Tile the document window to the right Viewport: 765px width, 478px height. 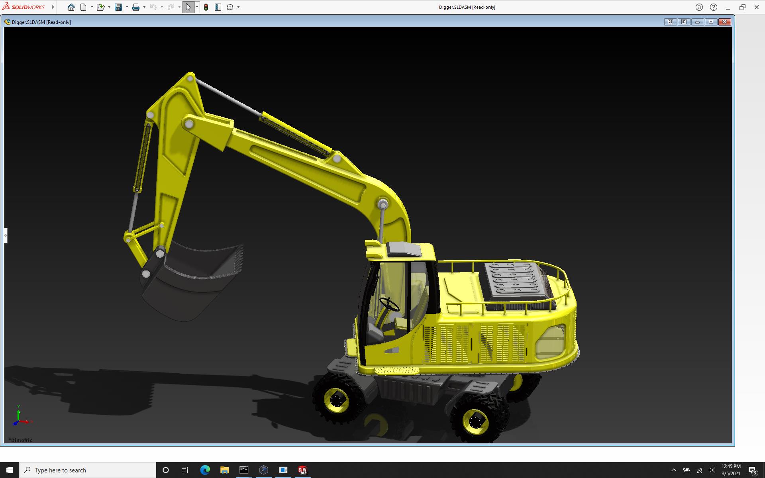(684, 22)
